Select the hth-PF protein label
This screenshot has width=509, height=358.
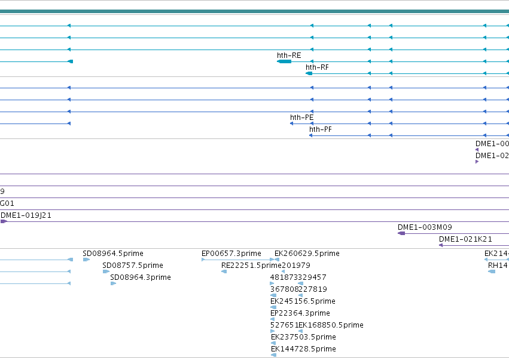click(x=321, y=129)
